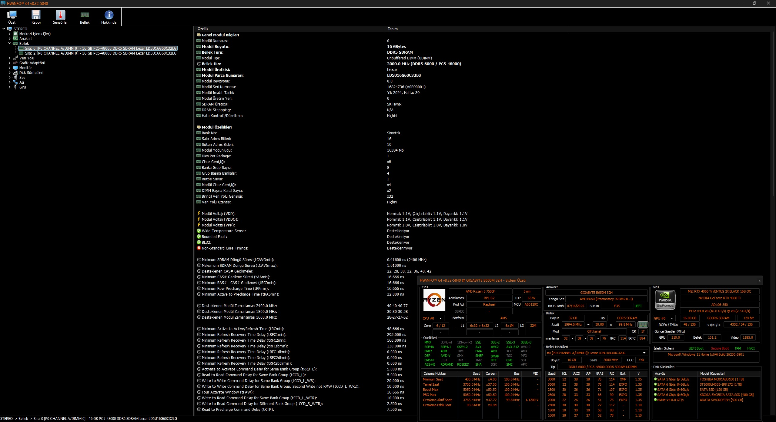The image size is (776, 422).
Task: Click the TOSHIBA MQ01ABD100 [1 TB] drive entry
Action: 721,379
